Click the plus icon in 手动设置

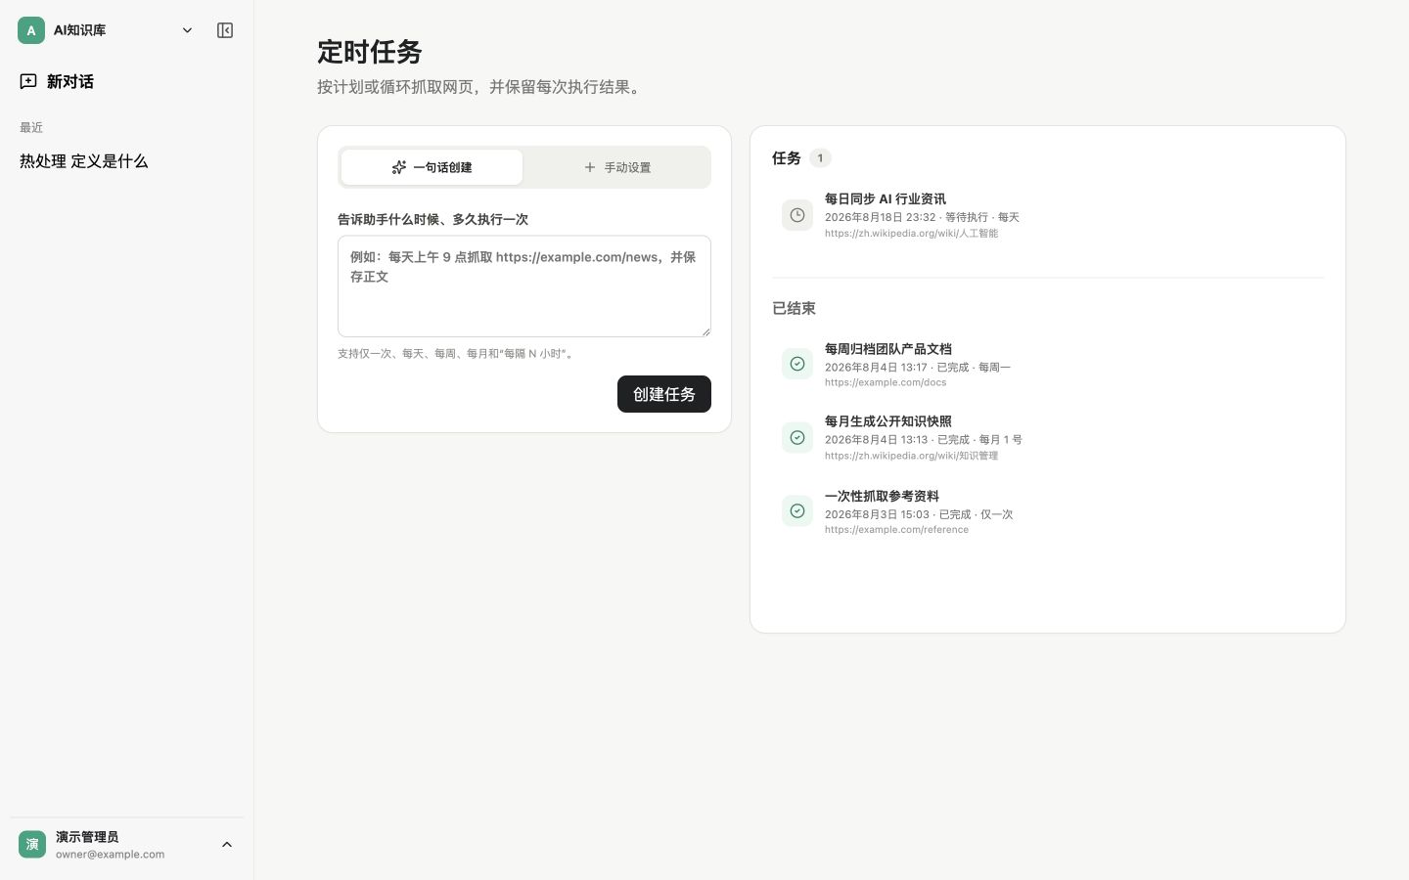coord(590,167)
